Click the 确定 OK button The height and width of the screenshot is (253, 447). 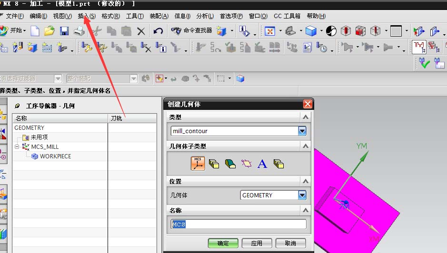[x=223, y=243]
